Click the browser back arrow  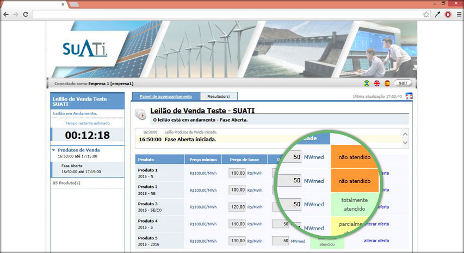(5, 14)
